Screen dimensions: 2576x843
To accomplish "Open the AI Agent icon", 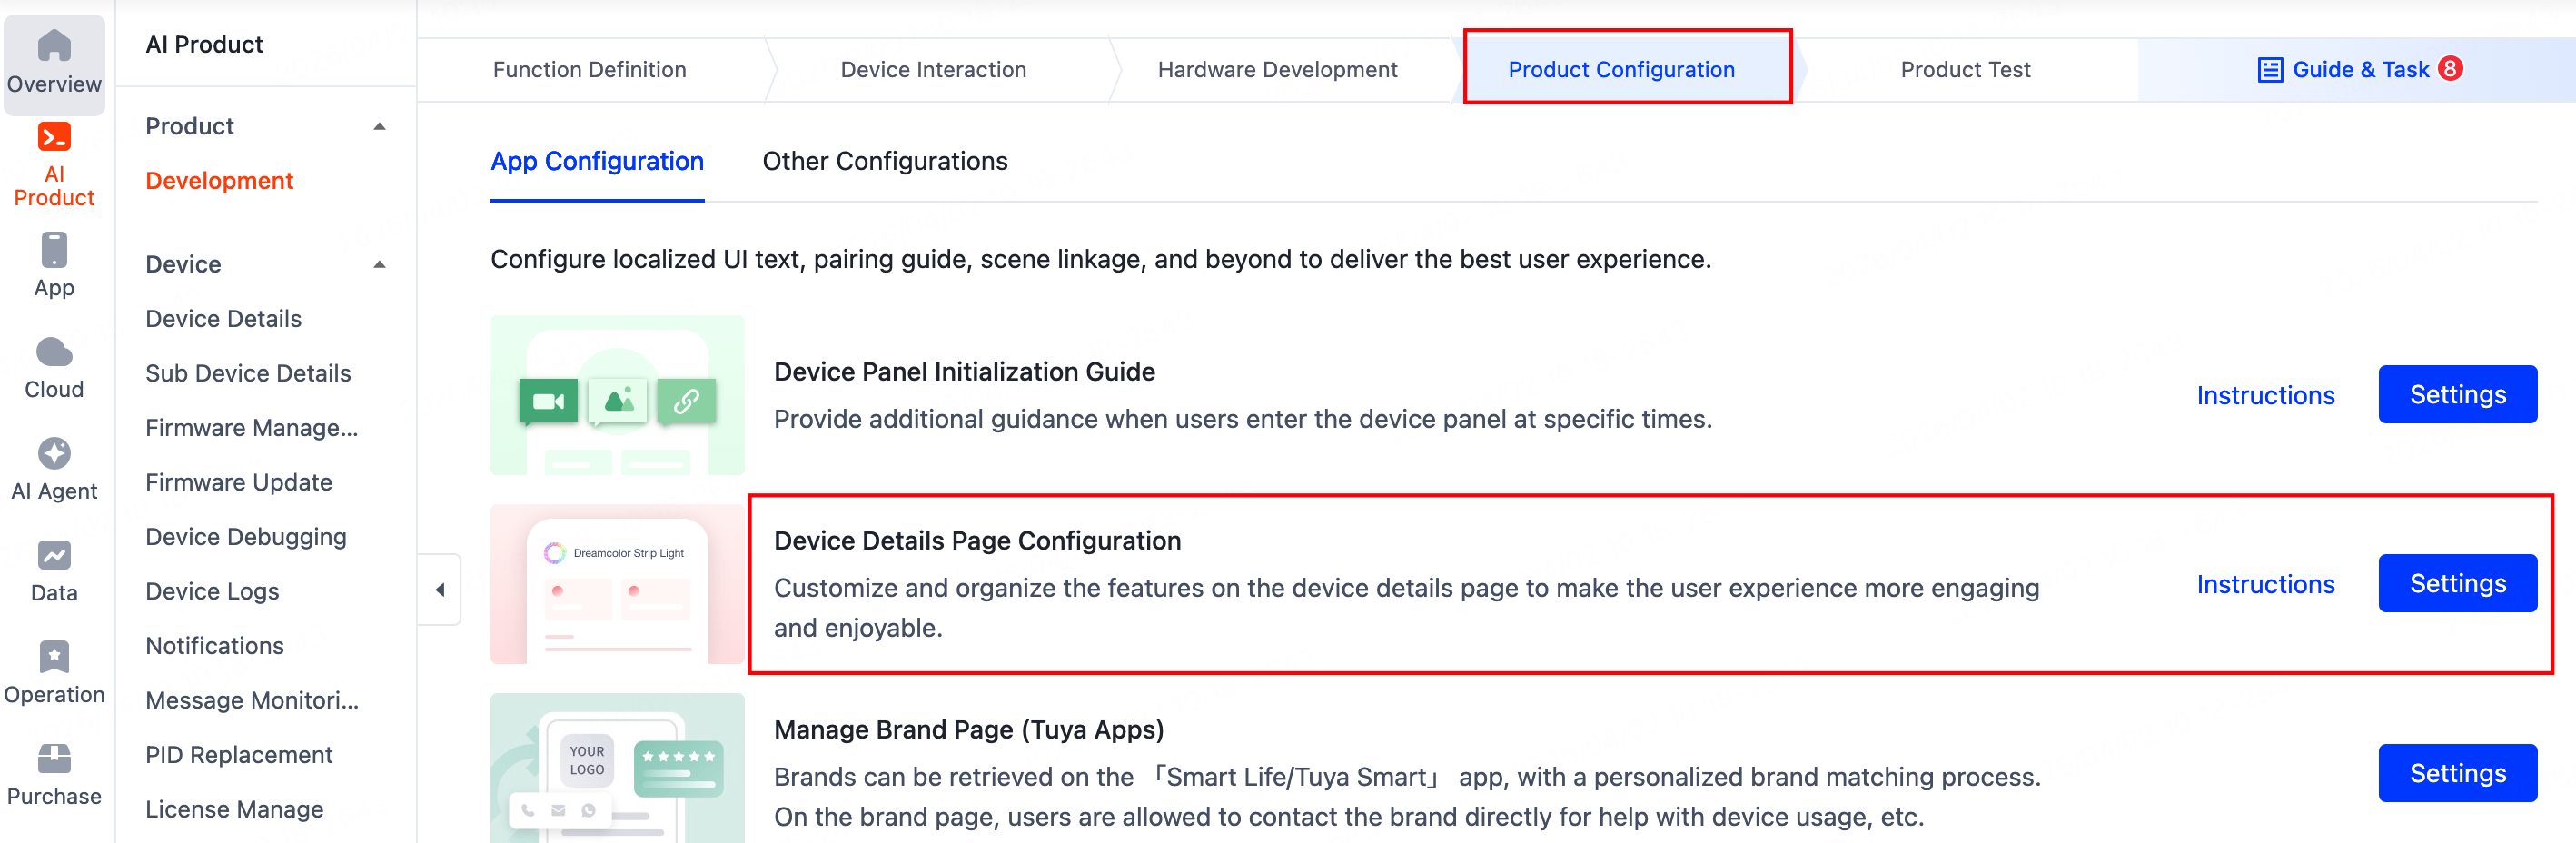I will pyautogui.click(x=54, y=454).
